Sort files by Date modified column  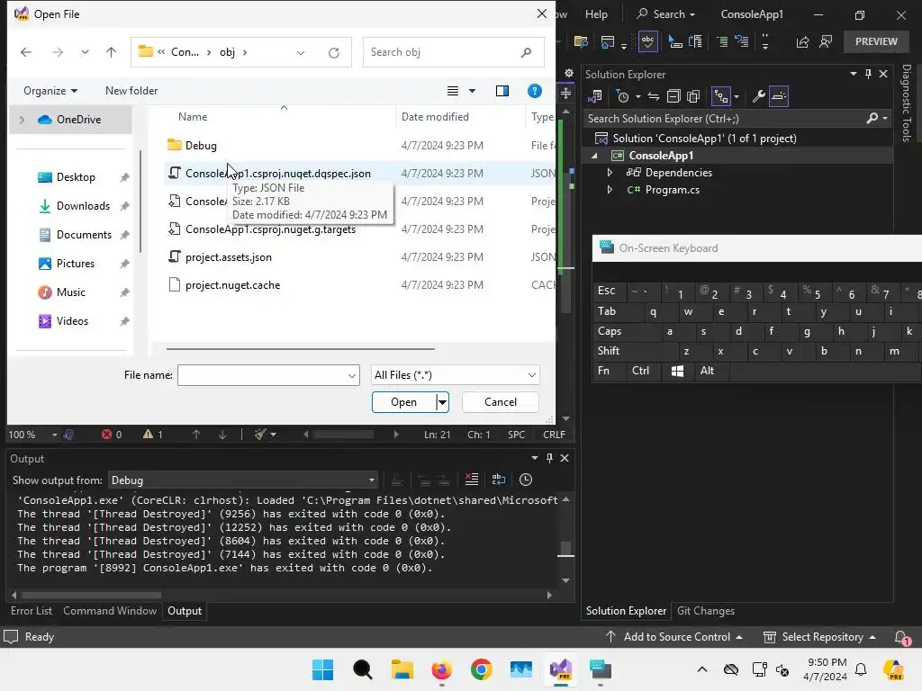[435, 117]
